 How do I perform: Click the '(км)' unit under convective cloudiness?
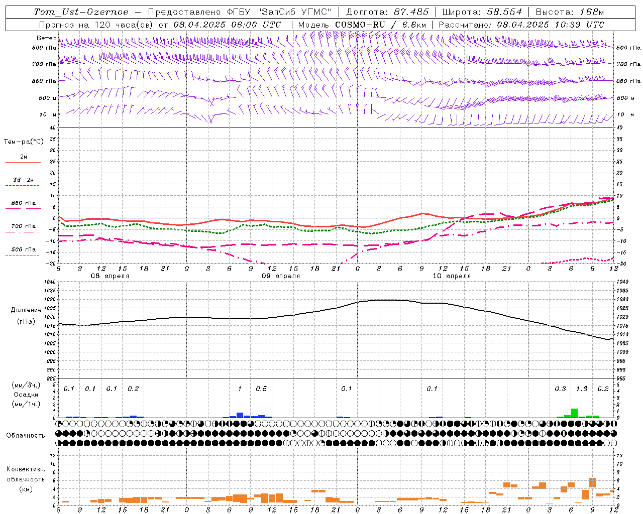[26, 488]
